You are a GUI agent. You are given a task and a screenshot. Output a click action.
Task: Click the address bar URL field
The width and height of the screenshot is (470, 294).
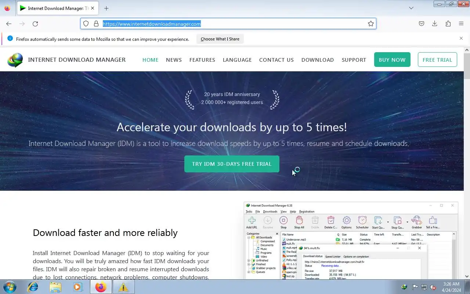(228, 24)
